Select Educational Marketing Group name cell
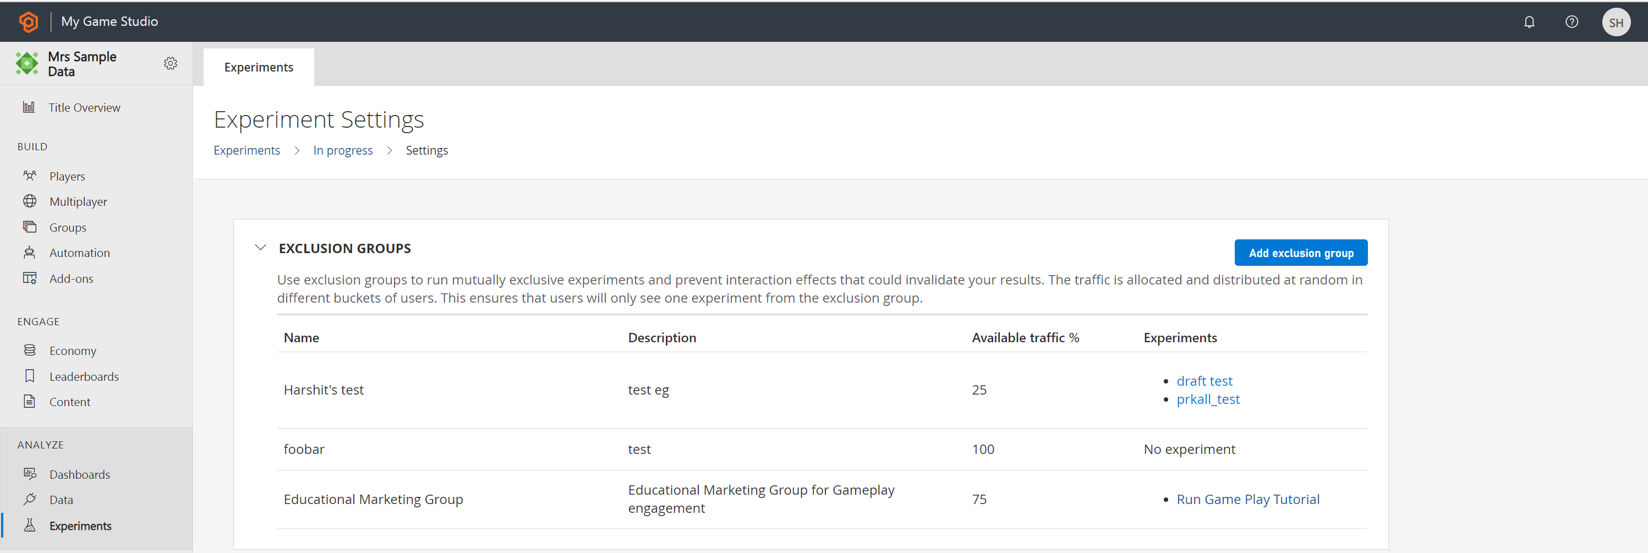1648x553 pixels. [373, 499]
